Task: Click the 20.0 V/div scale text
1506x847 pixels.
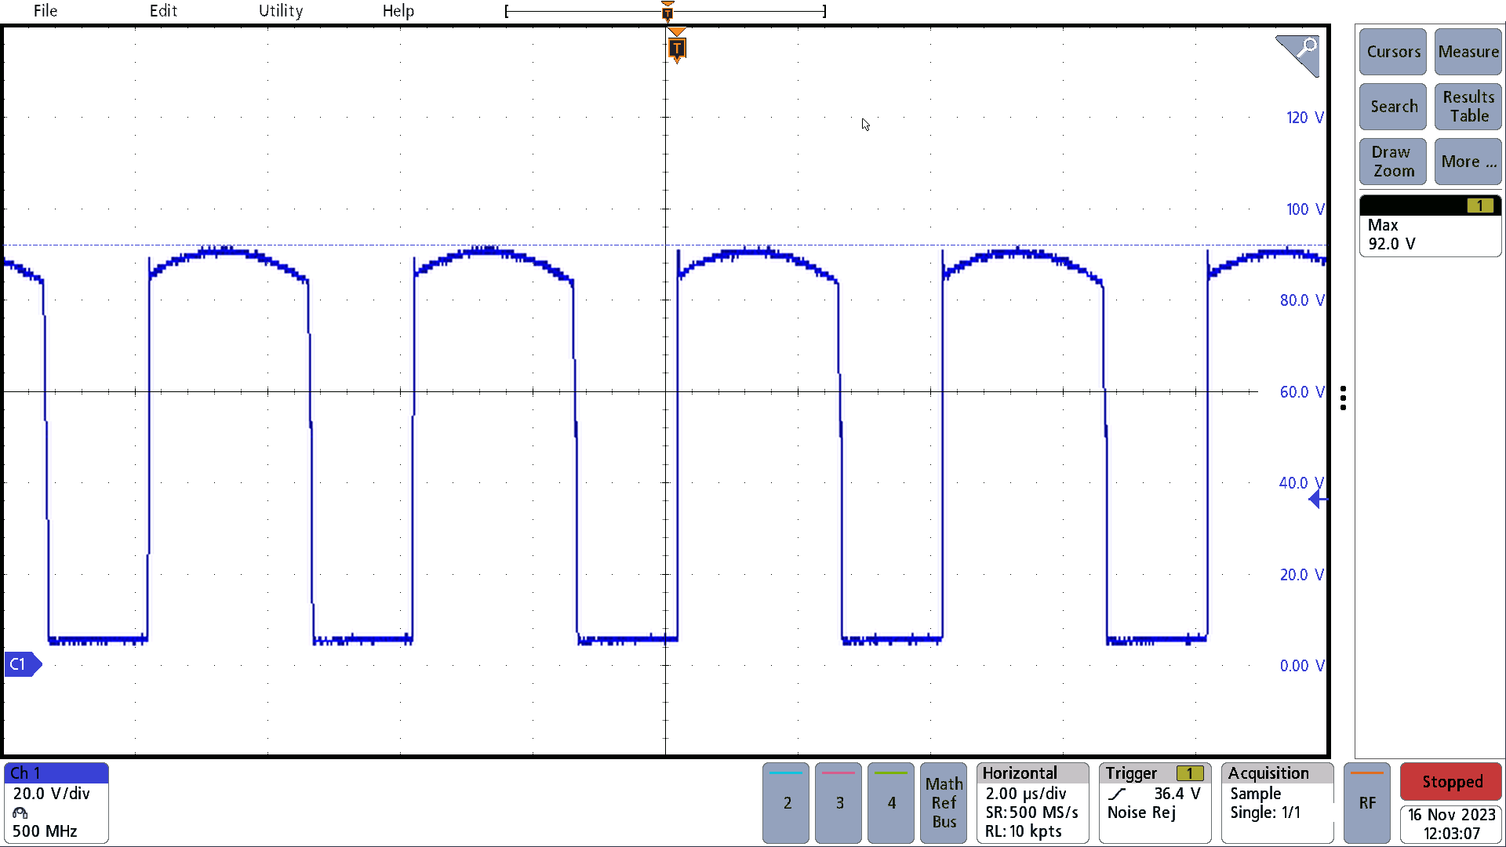Action: pyautogui.click(x=52, y=794)
